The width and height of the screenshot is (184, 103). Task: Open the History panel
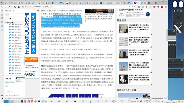tap(2, 22)
